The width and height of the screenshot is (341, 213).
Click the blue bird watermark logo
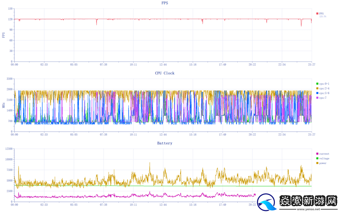pyautogui.click(x=267, y=203)
